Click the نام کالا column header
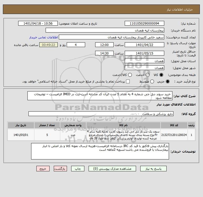This screenshot has width=203, height=197. click(x=123, y=125)
